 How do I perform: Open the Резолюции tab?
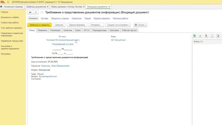pos(55,30)
